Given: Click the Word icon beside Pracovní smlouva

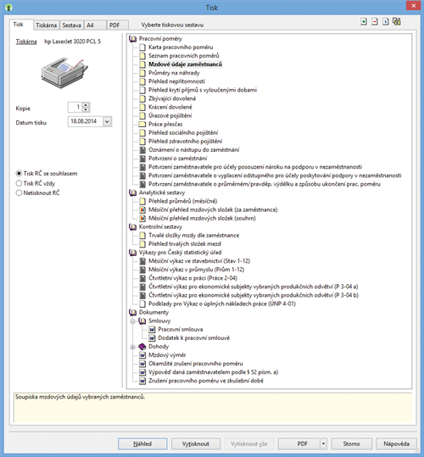Looking at the screenshot, I should pos(152,330).
